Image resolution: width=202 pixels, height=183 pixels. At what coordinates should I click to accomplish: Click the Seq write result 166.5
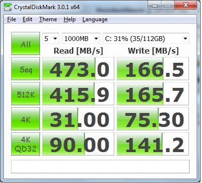[x=153, y=69]
